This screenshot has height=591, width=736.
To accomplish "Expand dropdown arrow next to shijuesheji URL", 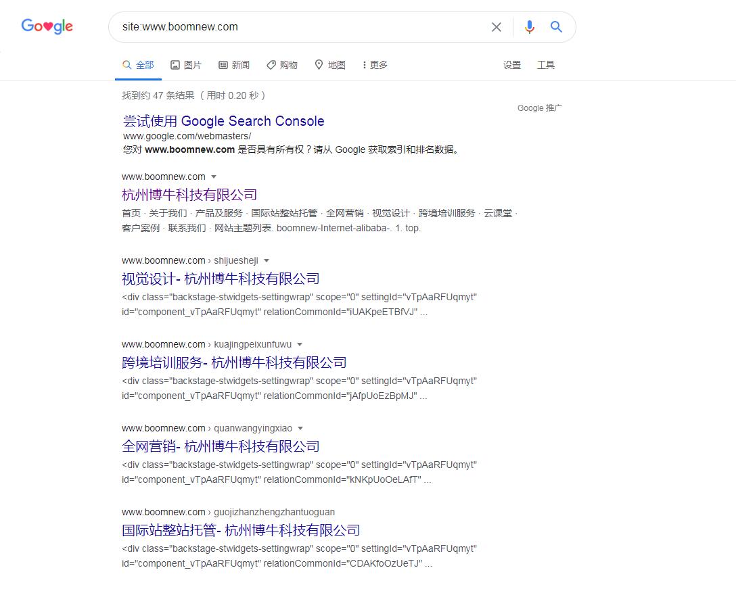I will tap(267, 261).
